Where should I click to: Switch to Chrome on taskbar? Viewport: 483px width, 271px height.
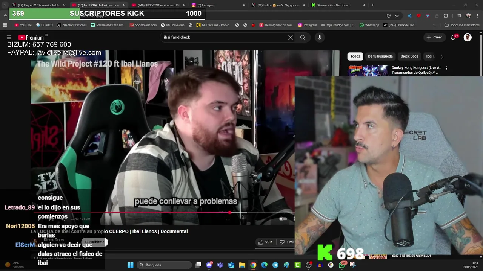coord(253,265)
